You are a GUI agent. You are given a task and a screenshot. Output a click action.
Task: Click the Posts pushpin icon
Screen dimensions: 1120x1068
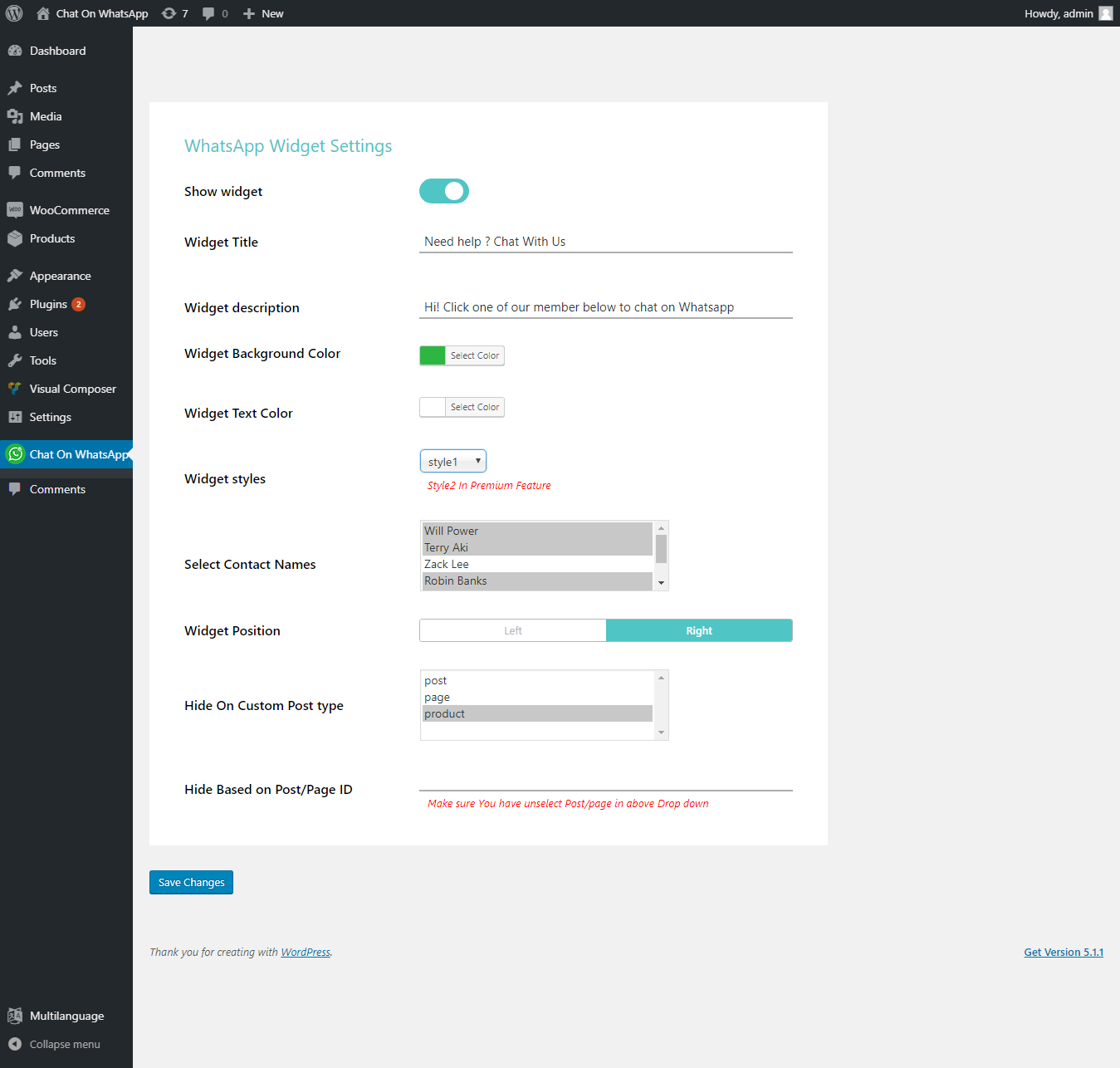[x=15, y=88]
